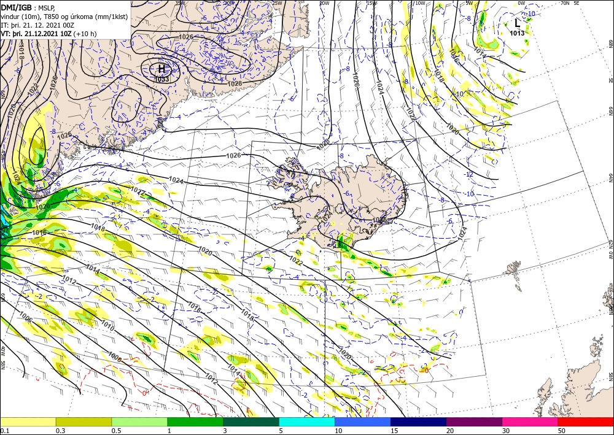The image size is (614, 435).
Task: Select the 1013 pressure value under L
Action: (x=517, y=33)
